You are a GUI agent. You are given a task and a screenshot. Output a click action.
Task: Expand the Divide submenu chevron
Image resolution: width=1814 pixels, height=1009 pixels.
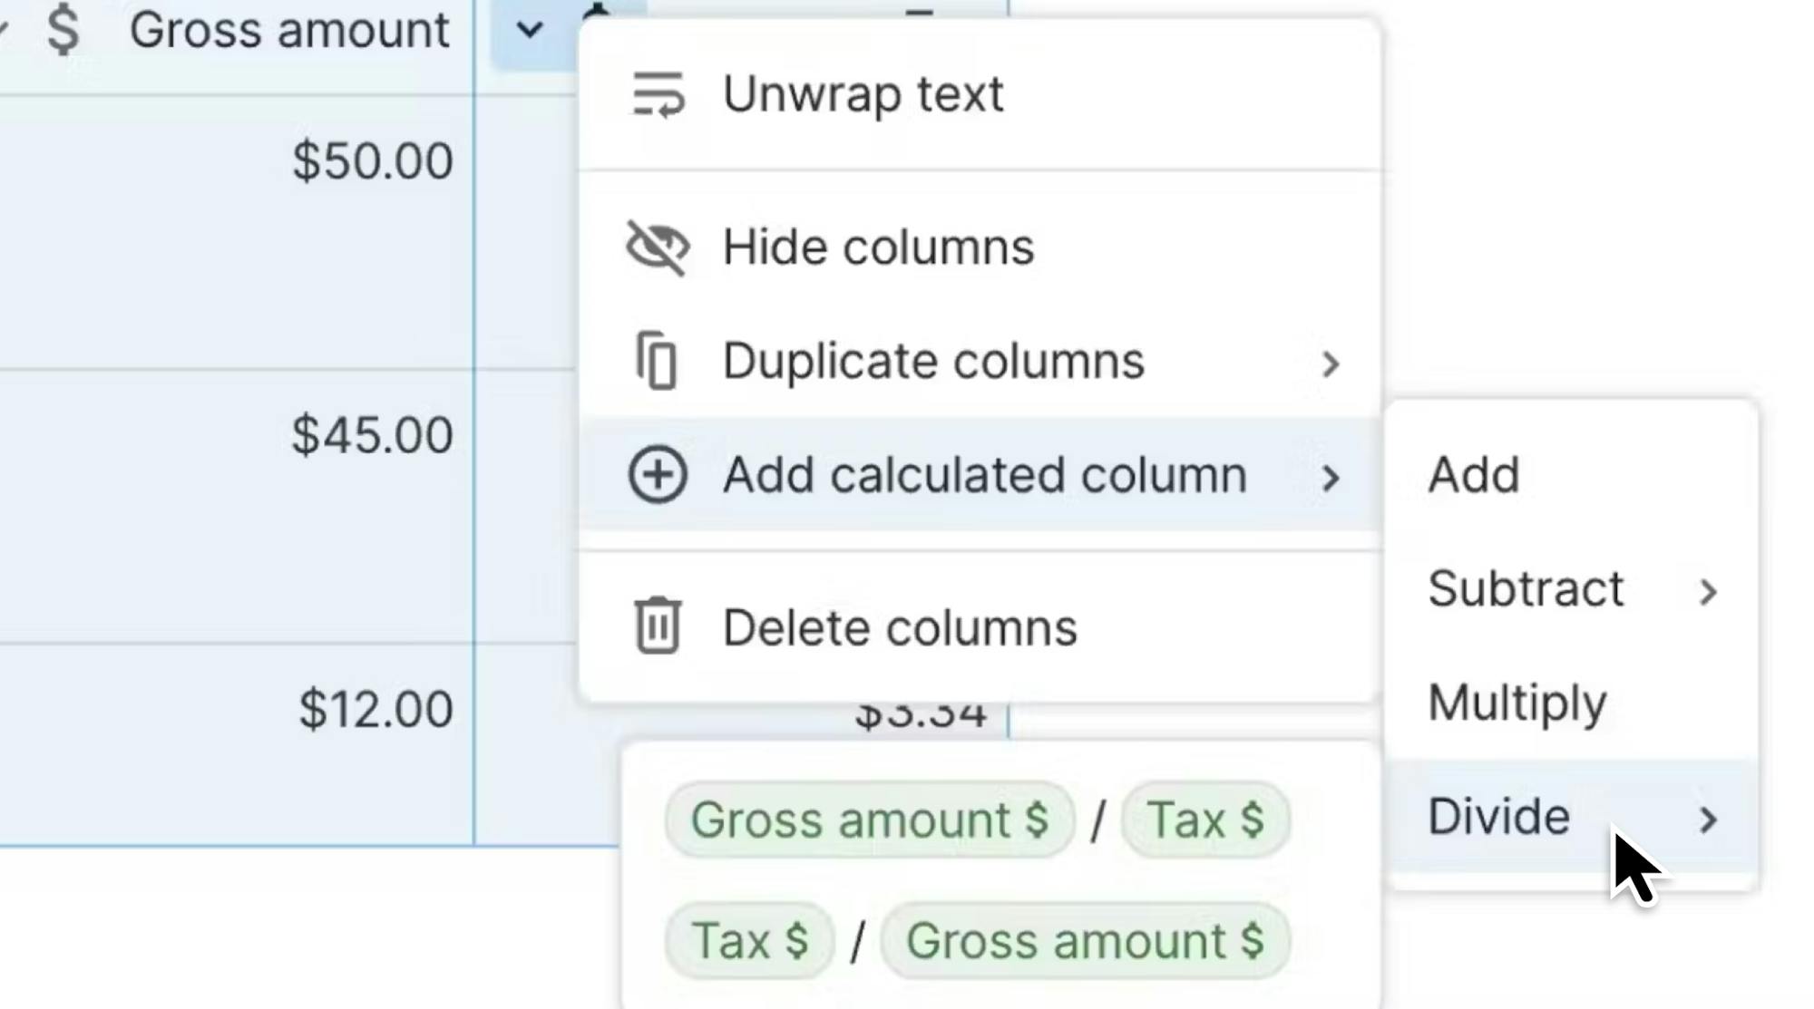click(1708, 819)
